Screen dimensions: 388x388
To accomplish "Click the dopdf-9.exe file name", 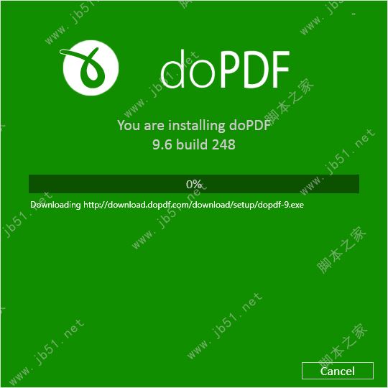I will click(x=282, y=205).
